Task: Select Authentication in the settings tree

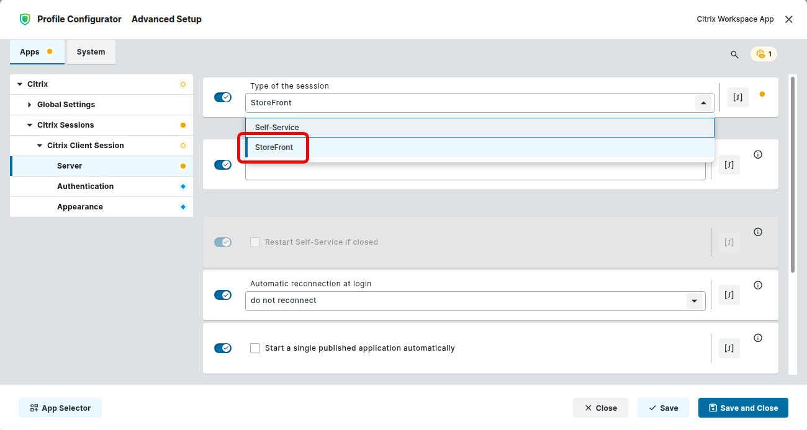Action: click(101, 186)
